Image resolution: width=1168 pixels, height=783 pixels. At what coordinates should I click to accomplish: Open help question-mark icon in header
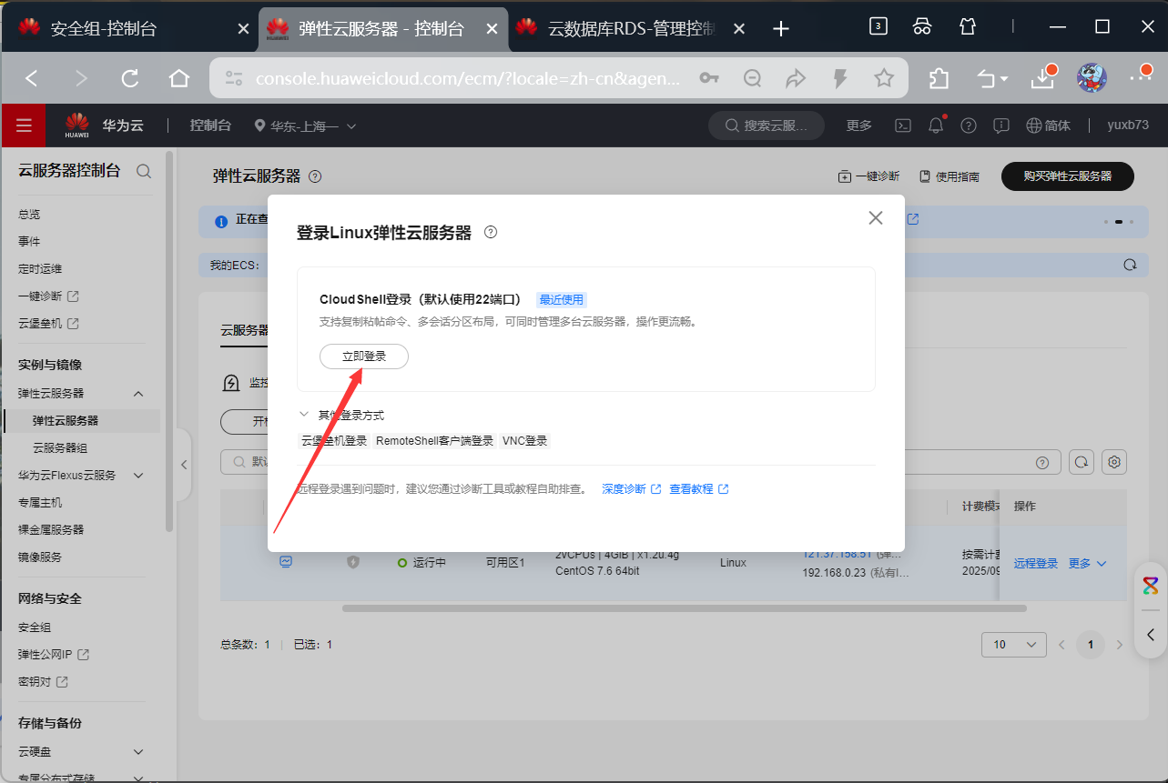pos(969,125)
